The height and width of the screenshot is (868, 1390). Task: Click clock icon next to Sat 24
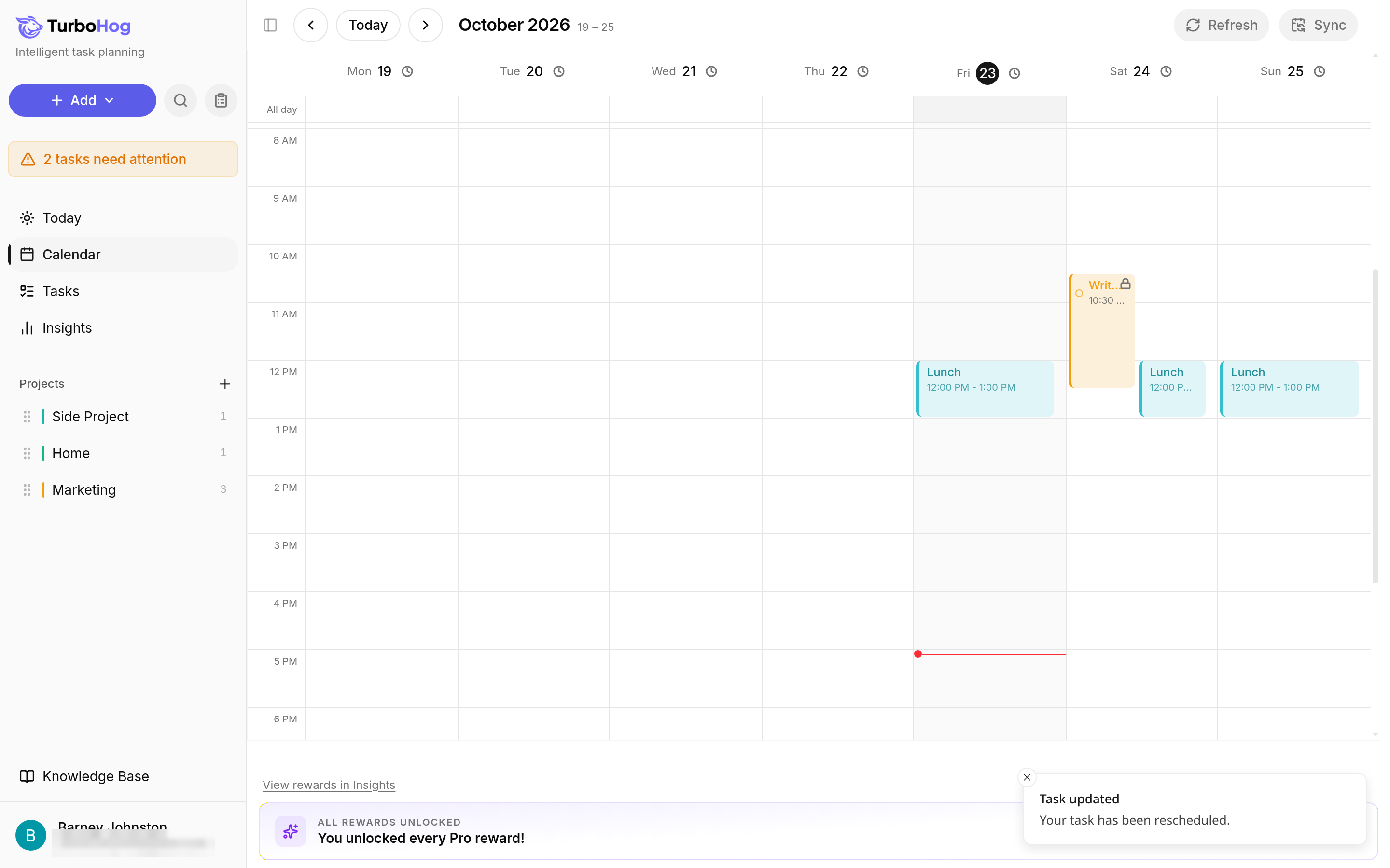[x=1166, y=71]
